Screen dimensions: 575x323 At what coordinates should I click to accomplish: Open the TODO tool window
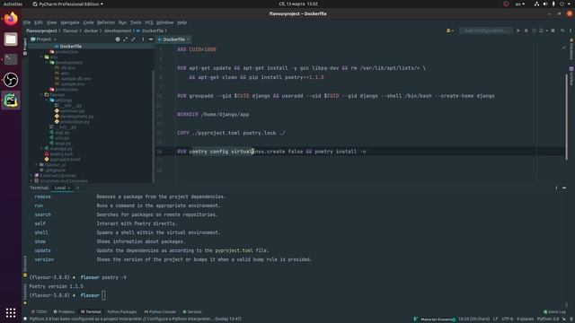[40, 312]
